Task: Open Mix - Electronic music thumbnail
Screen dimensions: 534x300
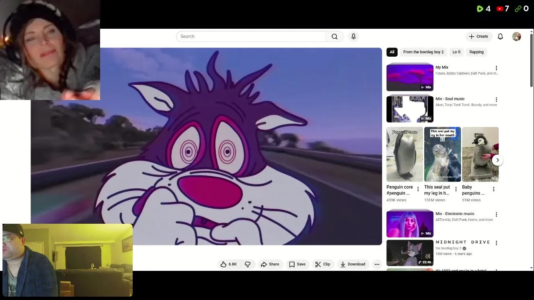Action: point(410,224)
